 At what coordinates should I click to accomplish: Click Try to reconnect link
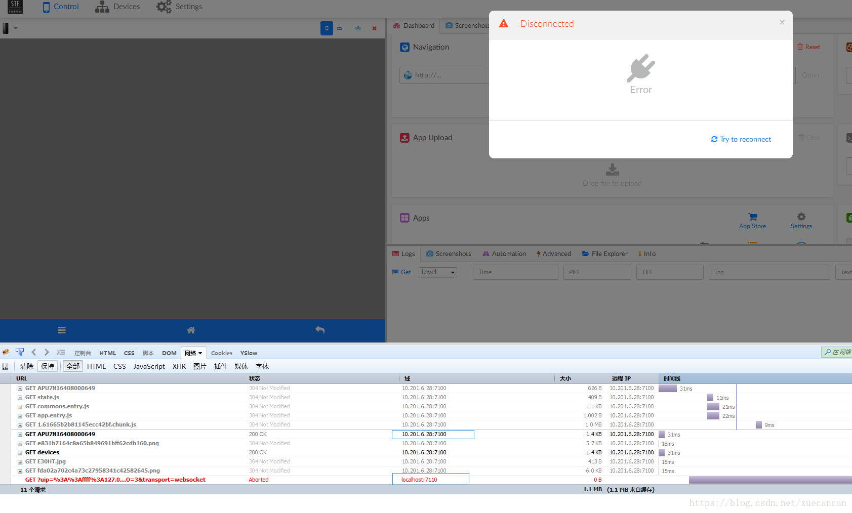click(x=741, y=139)
